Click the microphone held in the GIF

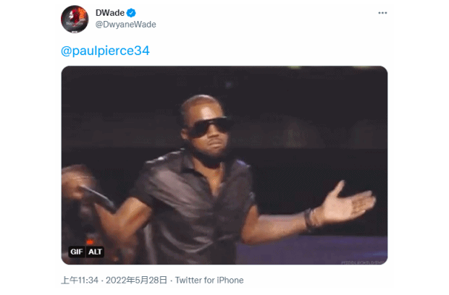click(97, 198)
